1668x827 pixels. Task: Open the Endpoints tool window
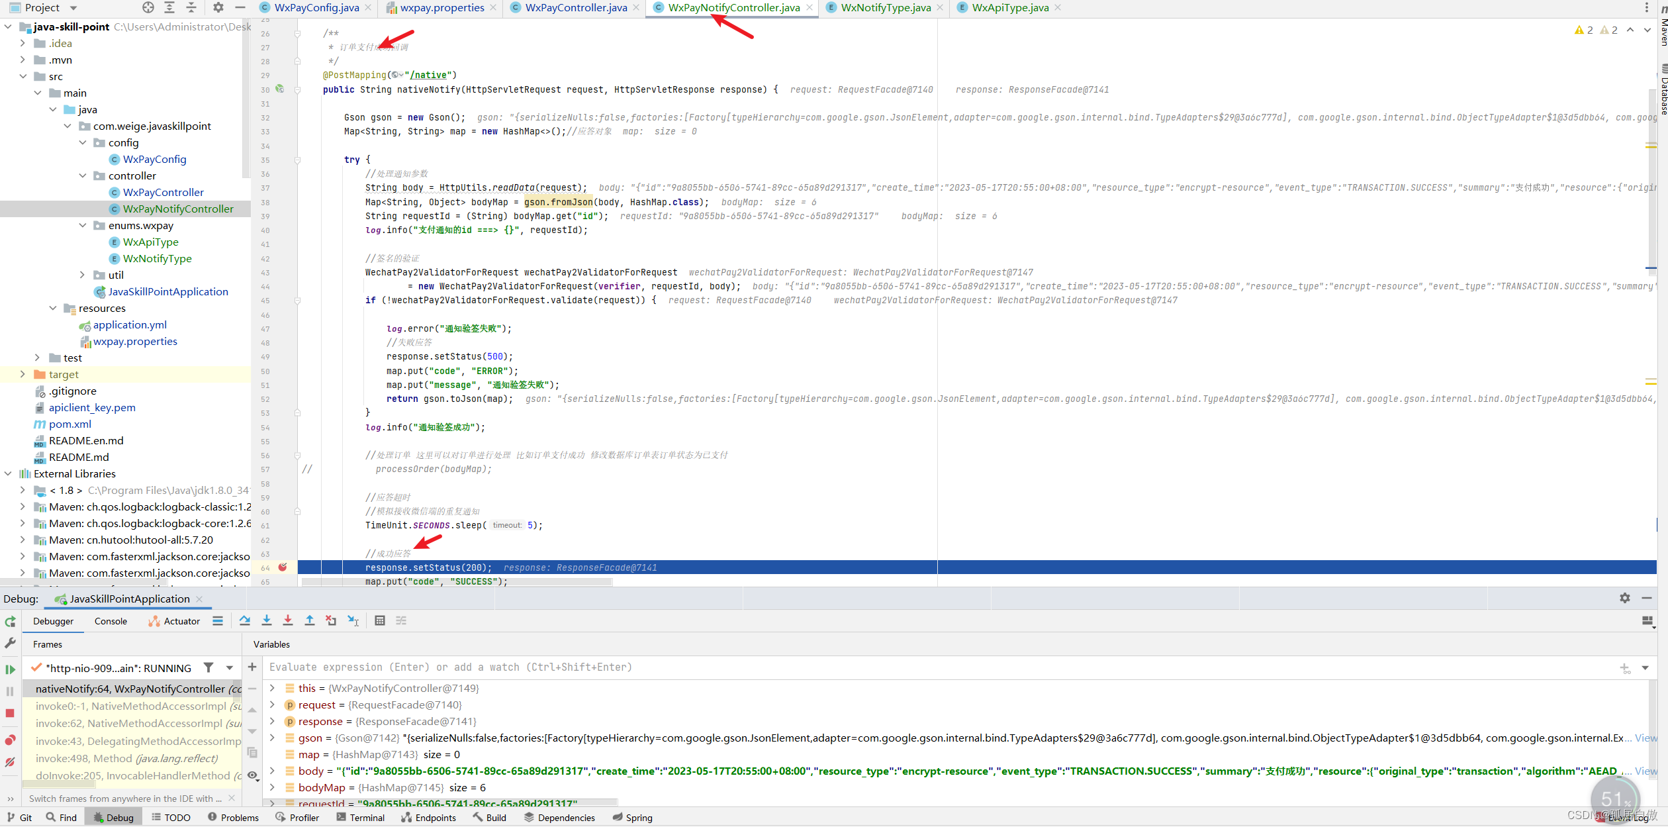[428, 818]
